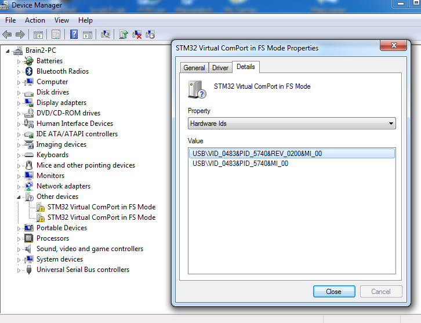Click the Show/Hide action pane icon

87,35
